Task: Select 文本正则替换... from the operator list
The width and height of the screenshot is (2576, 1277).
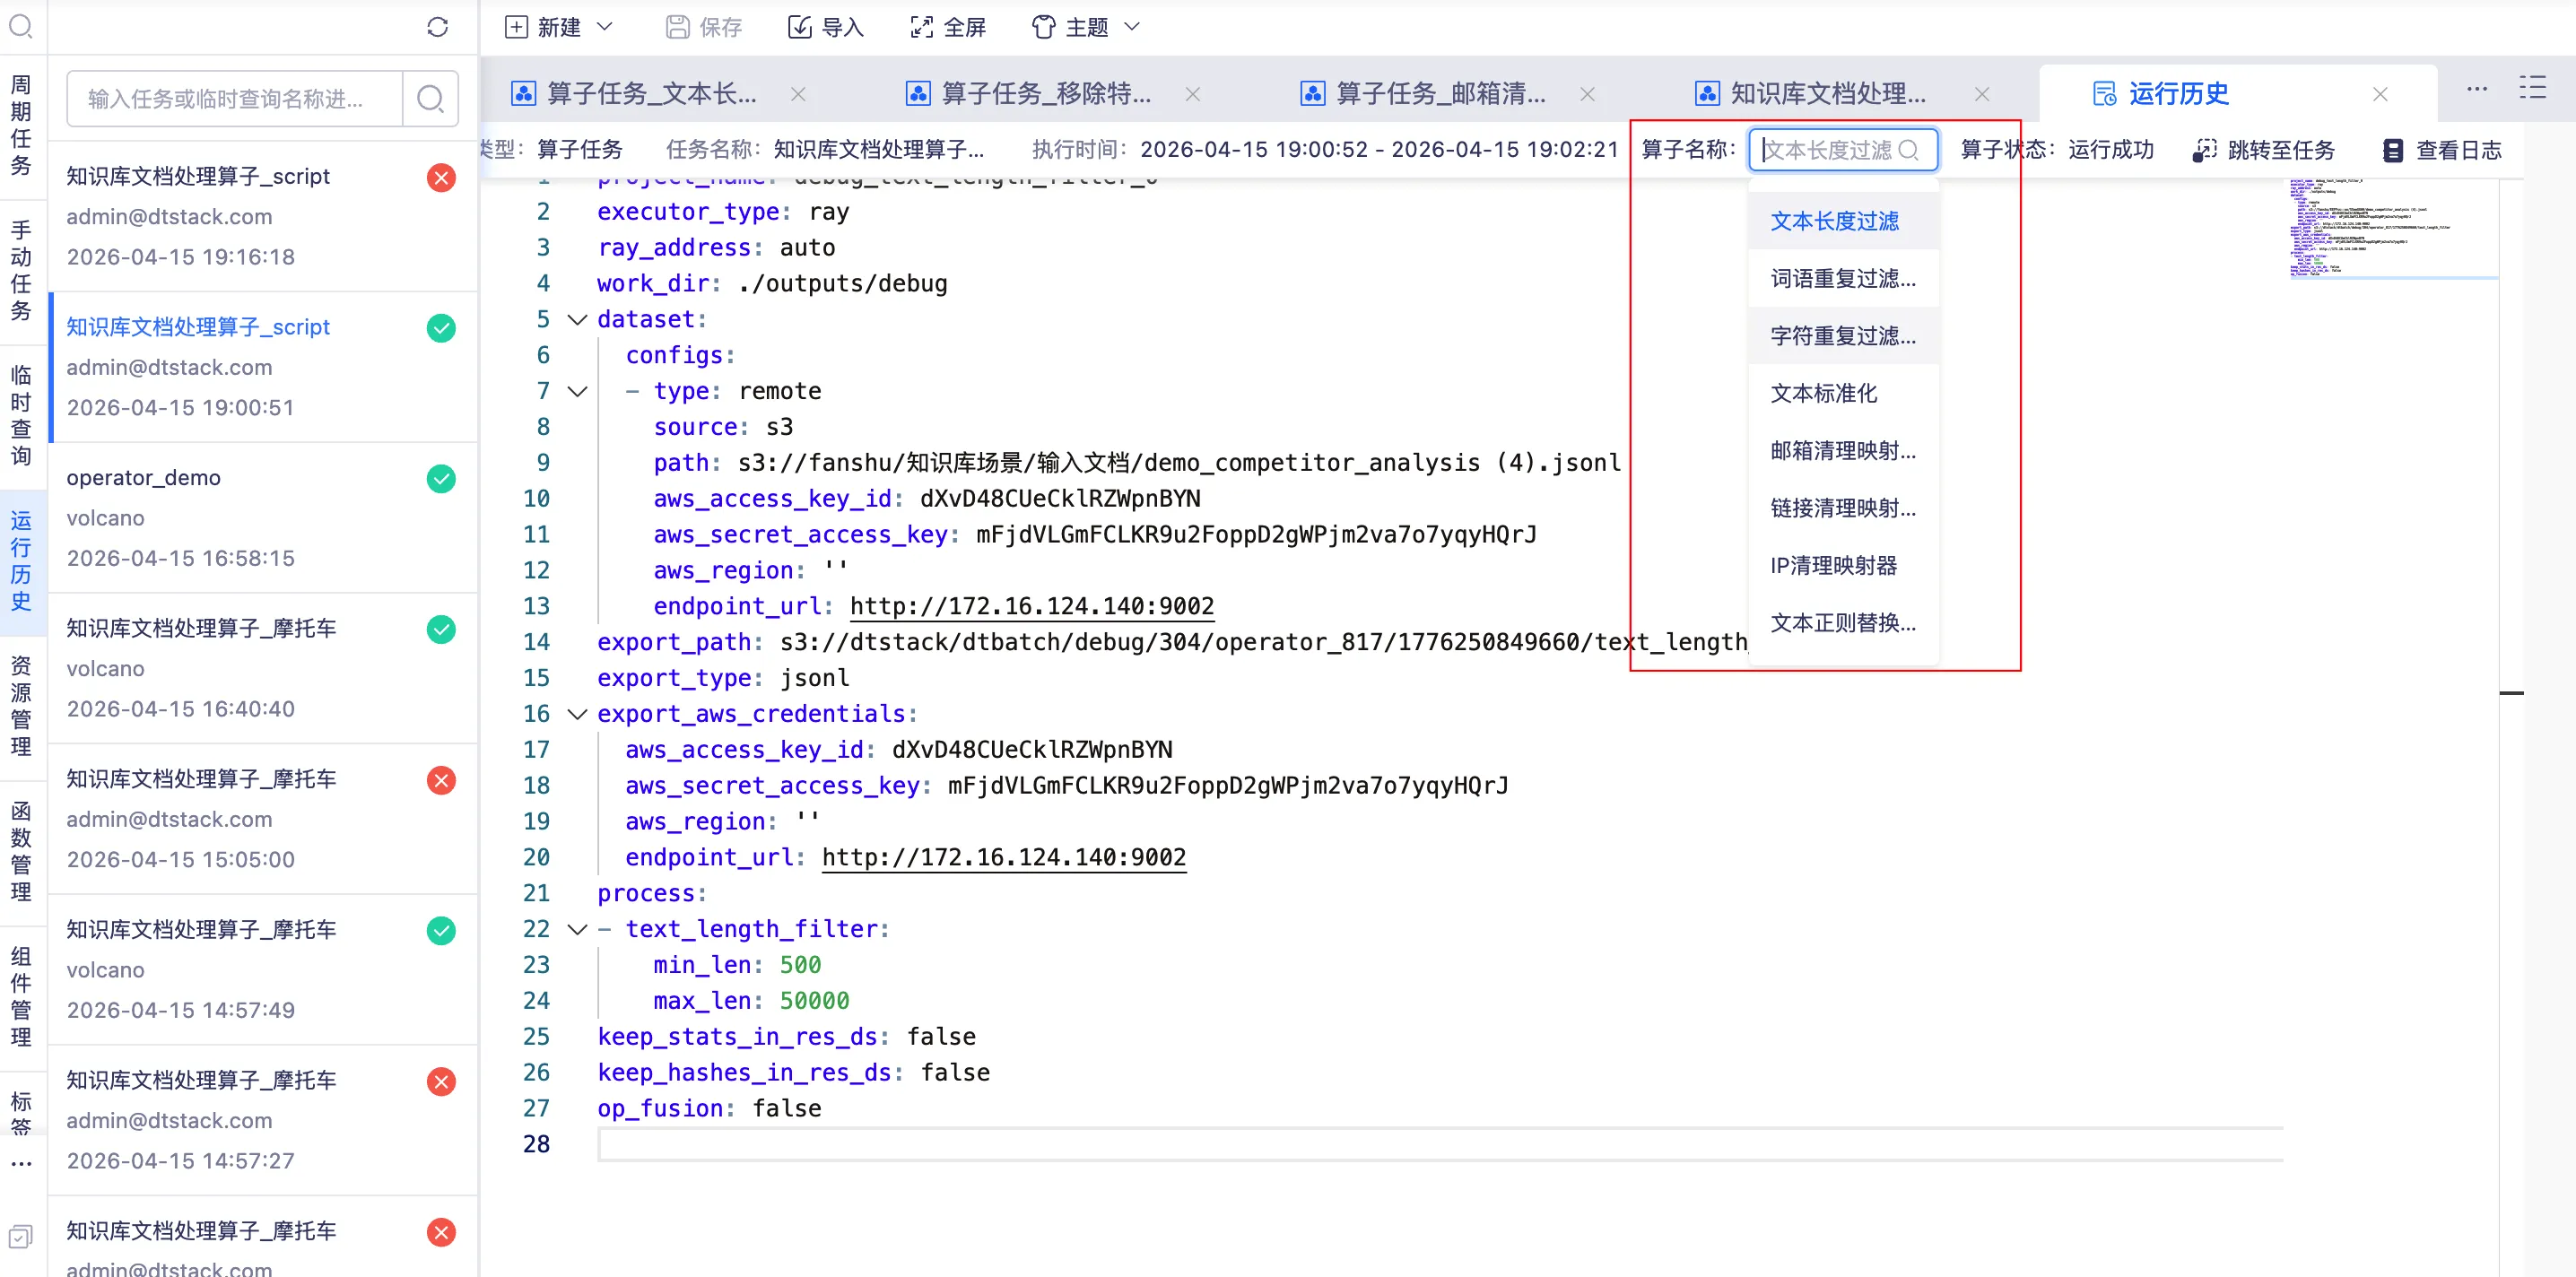Action: click(1843, 623)
